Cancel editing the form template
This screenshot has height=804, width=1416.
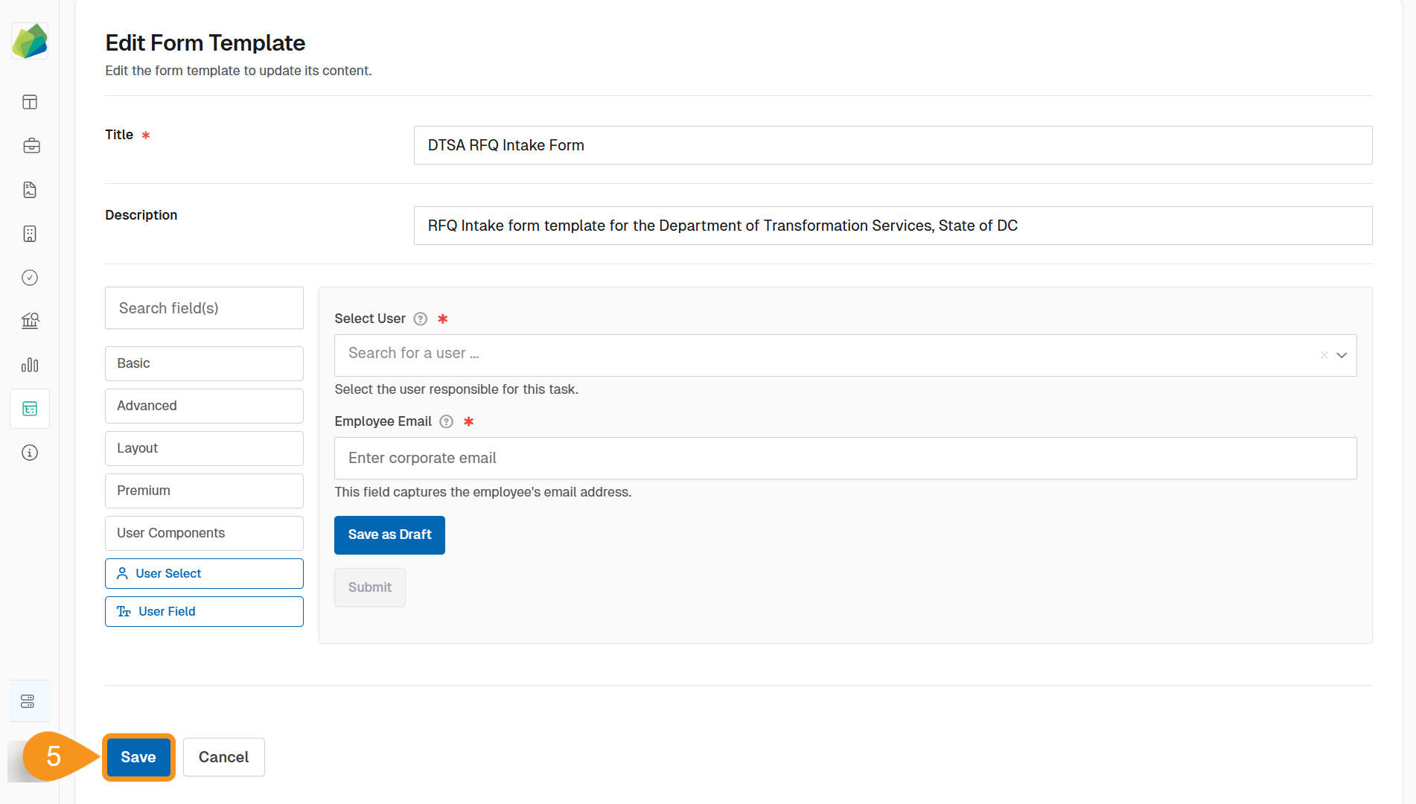pos(223,756)
